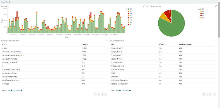Viewport: 220px width, 108px height.
Task: Toggle the 404 series in Bot visits legend
Action: tap(130, 13)
